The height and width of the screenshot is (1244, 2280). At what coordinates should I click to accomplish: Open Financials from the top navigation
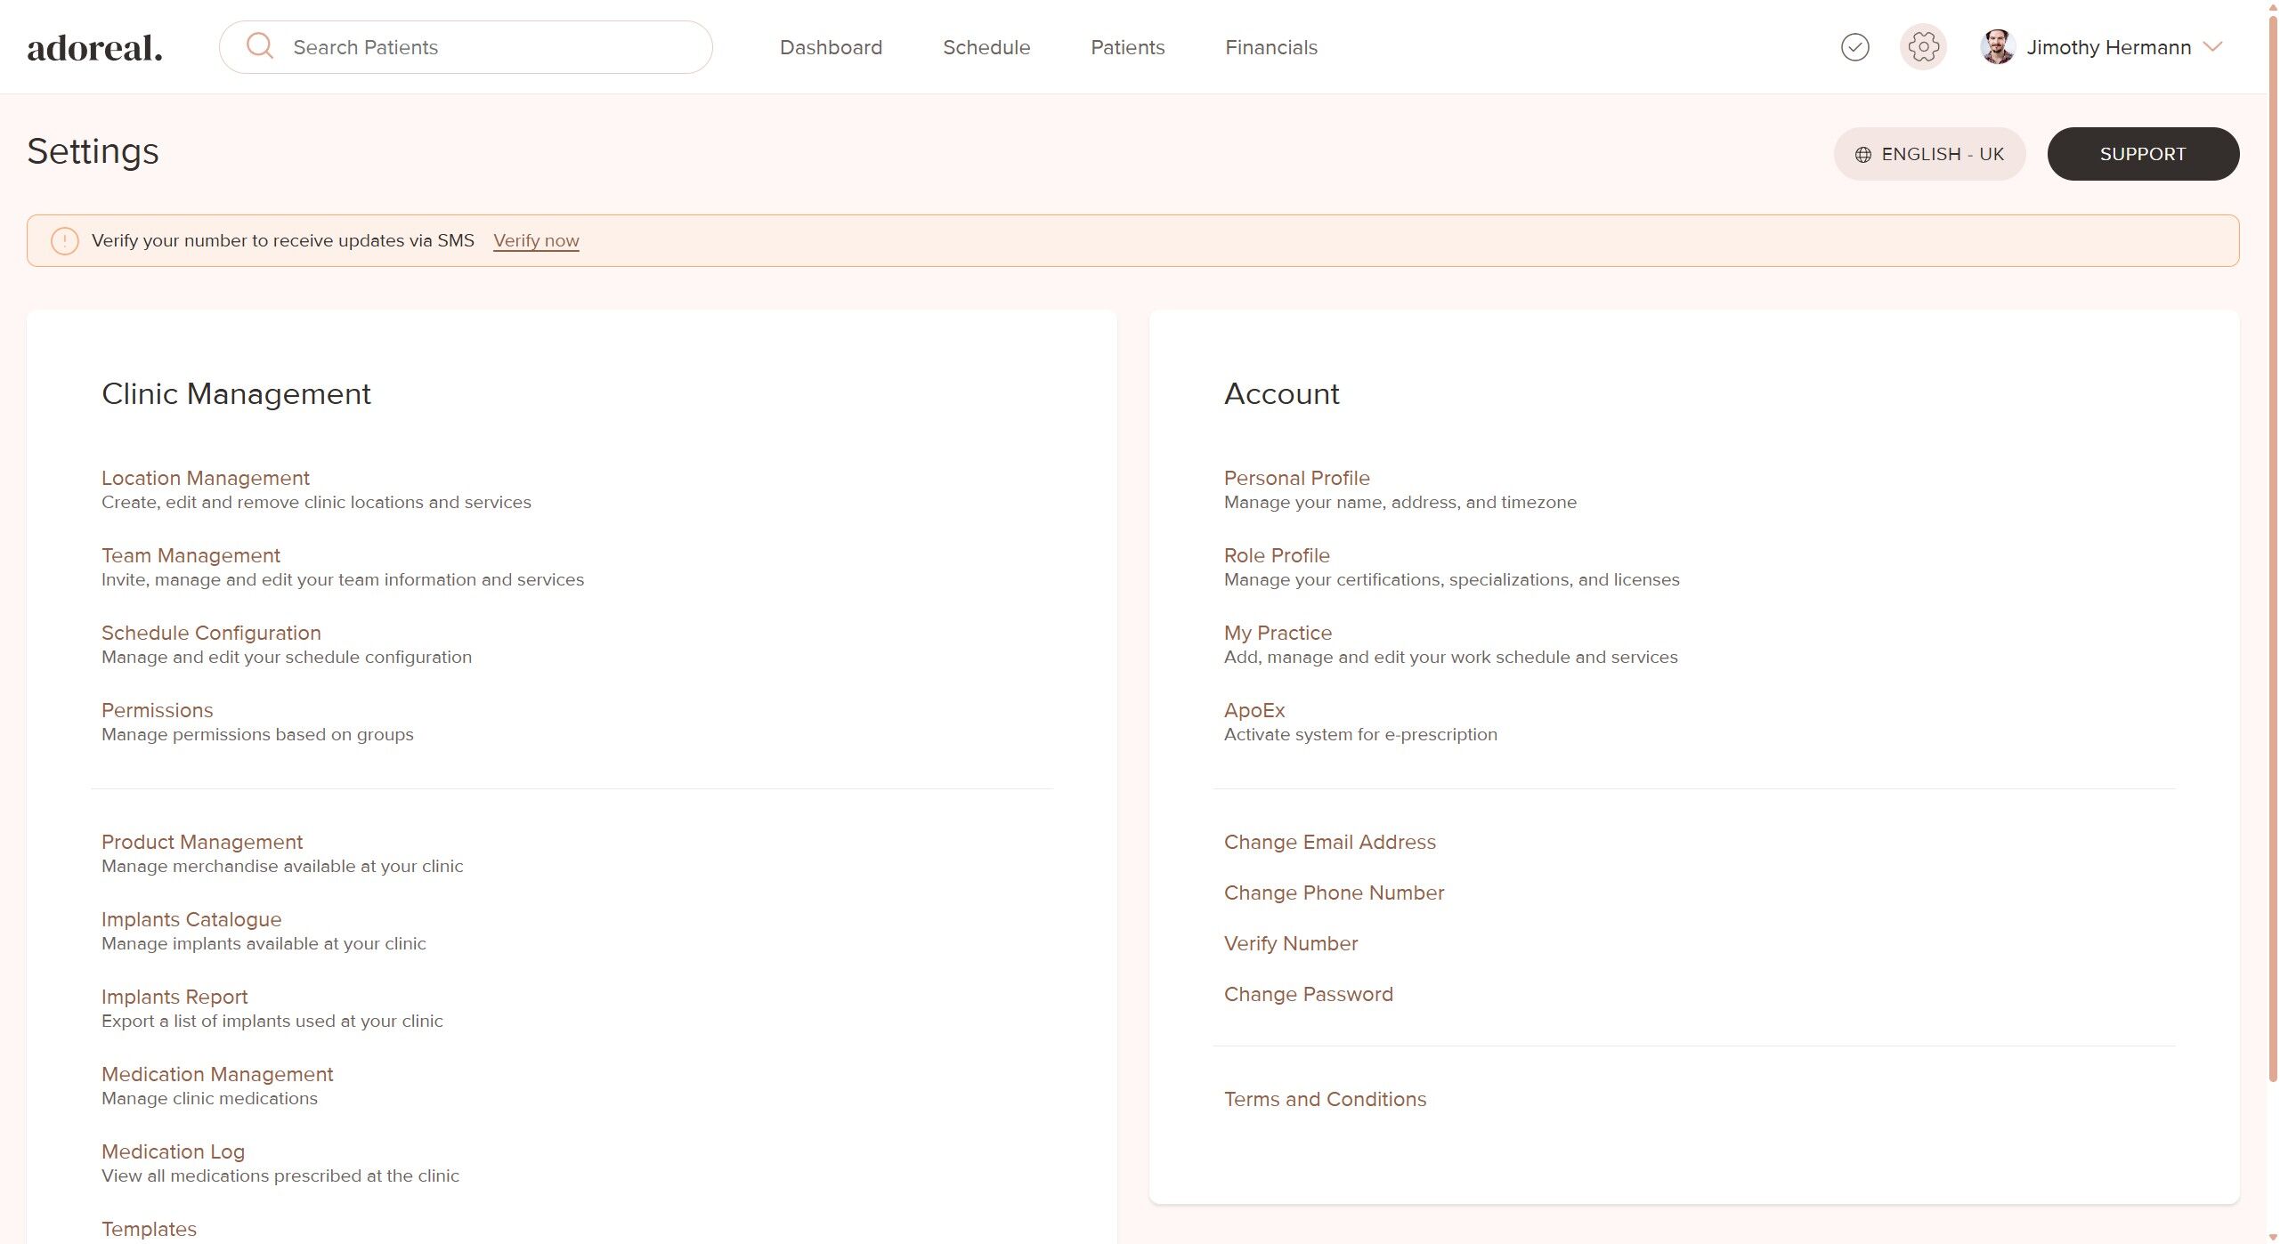(1270, 47)
